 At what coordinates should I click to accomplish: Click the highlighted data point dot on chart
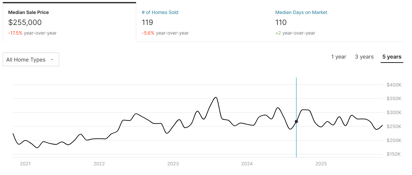pyautogui.click(x=296, y=121)
